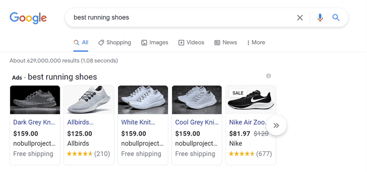
Task: Start voice search with the microphone icon
Action: 320,17
